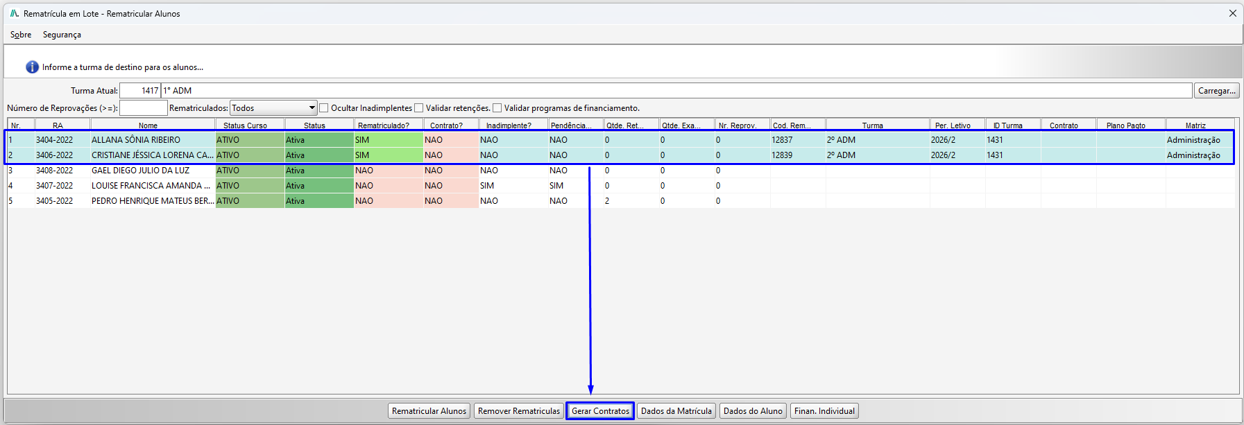Click Inadimplente SIM cell for LOUISE
The height and width of the screenshot is (425, 1244).
513,186
